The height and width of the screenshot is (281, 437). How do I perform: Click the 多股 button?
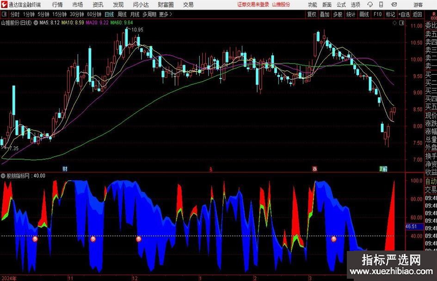338,14
